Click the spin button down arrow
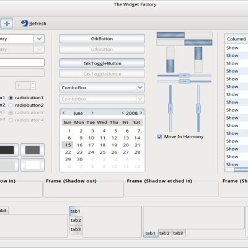Screen dimensions: 248x248 coord(33,87)
